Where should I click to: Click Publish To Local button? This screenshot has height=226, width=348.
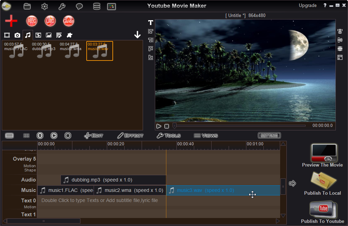[x=323, y=184]
